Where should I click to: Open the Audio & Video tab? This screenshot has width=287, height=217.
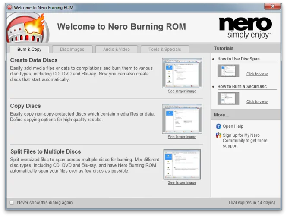[117, 50]
